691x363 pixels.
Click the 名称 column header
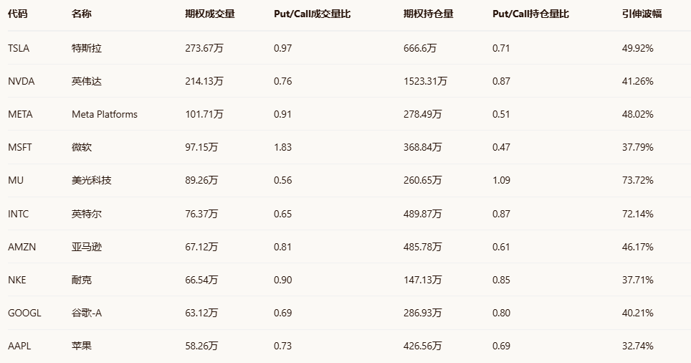pyautogui.click(x=82, y=14)
